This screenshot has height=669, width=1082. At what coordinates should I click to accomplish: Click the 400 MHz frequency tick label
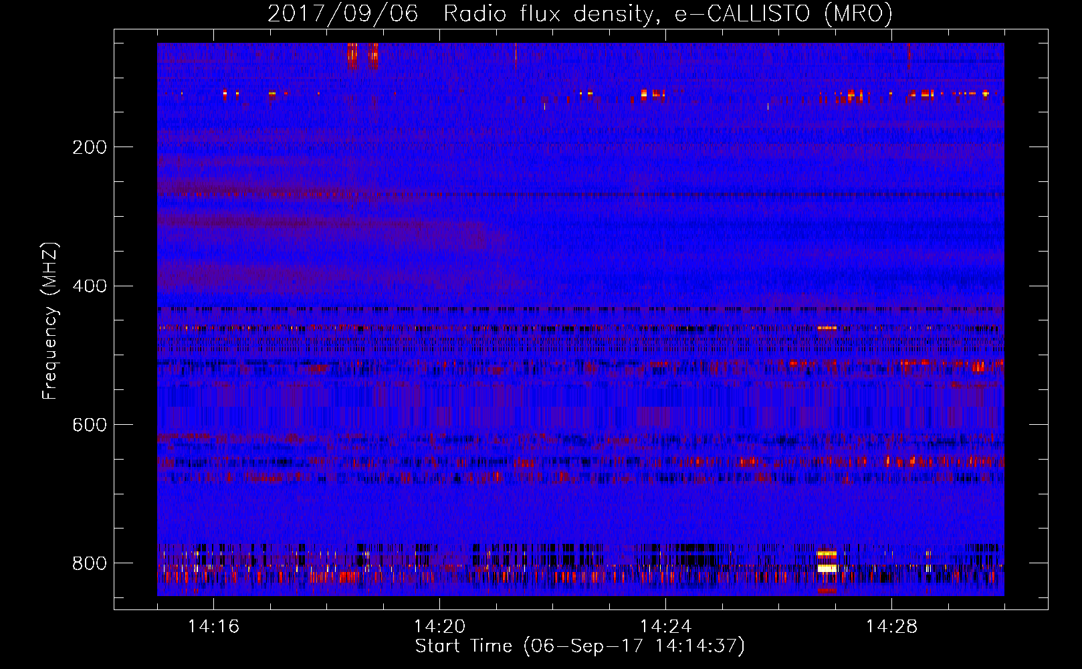click(x=90, y=286)
